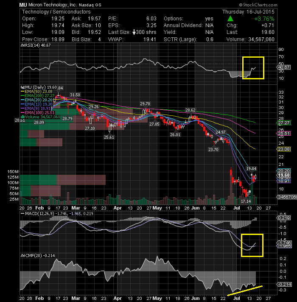The width and height of the screenshot is (297, 302).
Task: Click the EMA(50) 23.08 legend entry
Action: pyautogui.click(x=36, y=92)
